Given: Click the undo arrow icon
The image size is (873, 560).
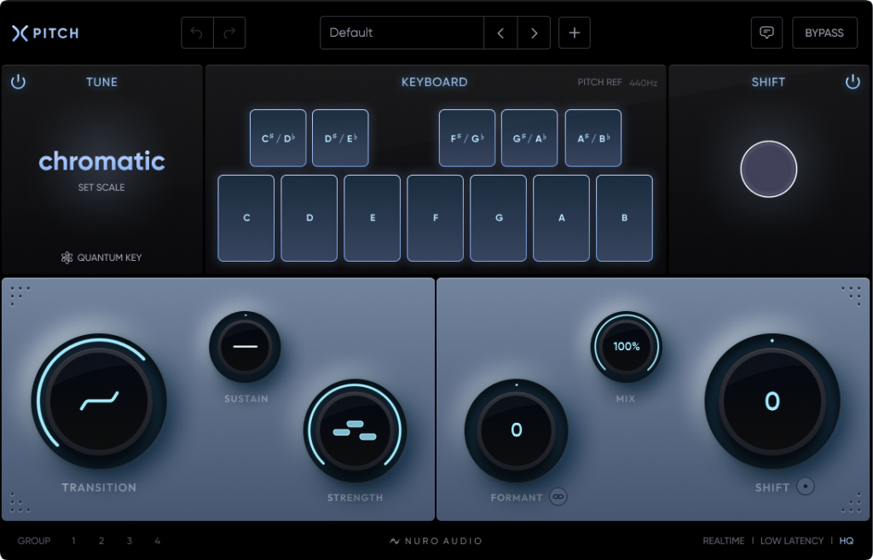Looking at the screenshot, I should pyautogui.click(x=197, y=33).
